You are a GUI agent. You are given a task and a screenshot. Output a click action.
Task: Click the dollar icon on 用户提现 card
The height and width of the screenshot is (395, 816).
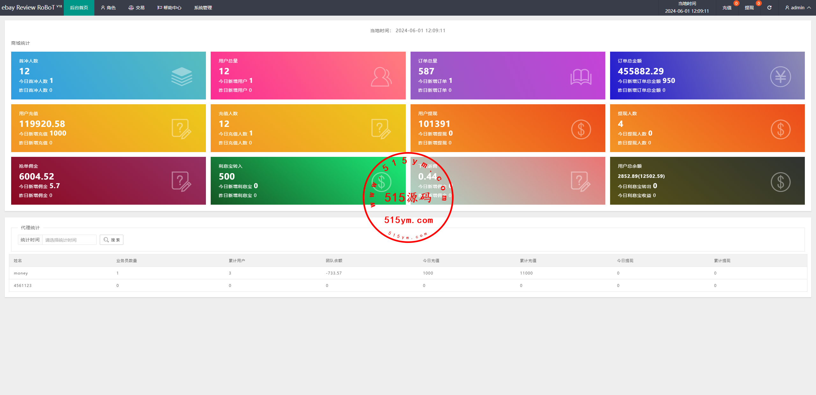click(x=581, y=129)
